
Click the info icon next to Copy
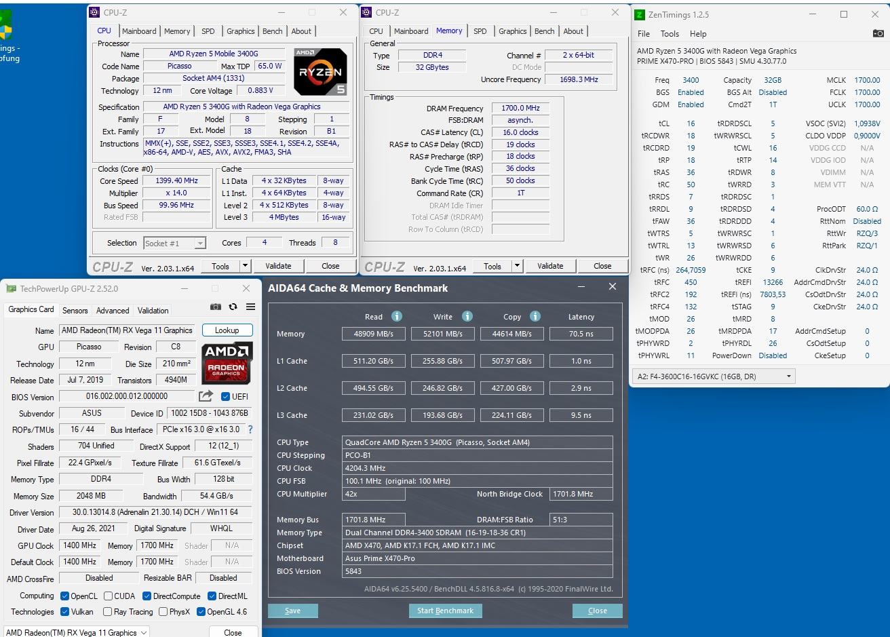[x=535, y=316]
